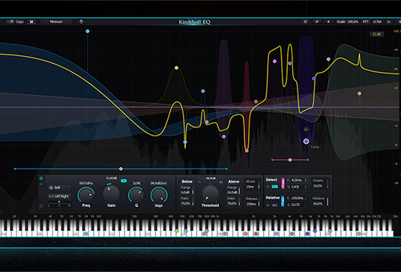
Task: Click the round icon right of Minimum
Action: (x=81, y=22)
